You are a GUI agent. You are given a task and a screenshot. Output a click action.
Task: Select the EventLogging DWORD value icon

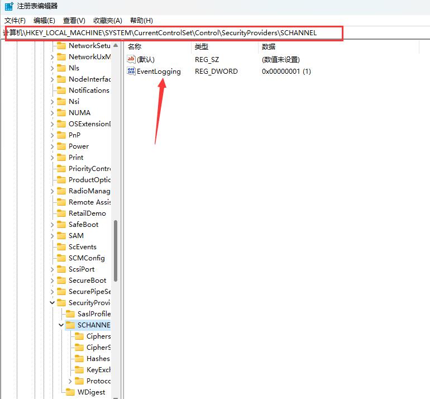(131, 71)
